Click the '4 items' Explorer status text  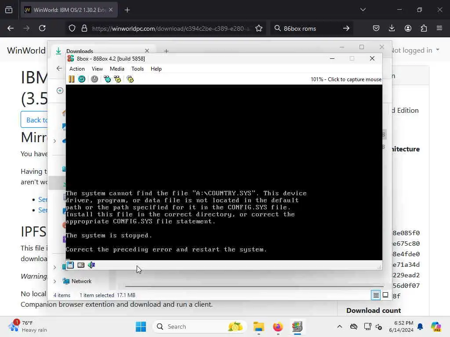pos(62,295)
